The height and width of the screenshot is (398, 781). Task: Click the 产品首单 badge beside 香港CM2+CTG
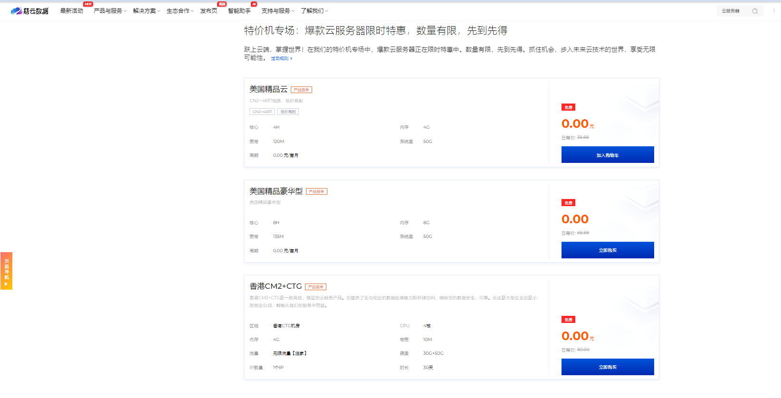click(315, 287)
